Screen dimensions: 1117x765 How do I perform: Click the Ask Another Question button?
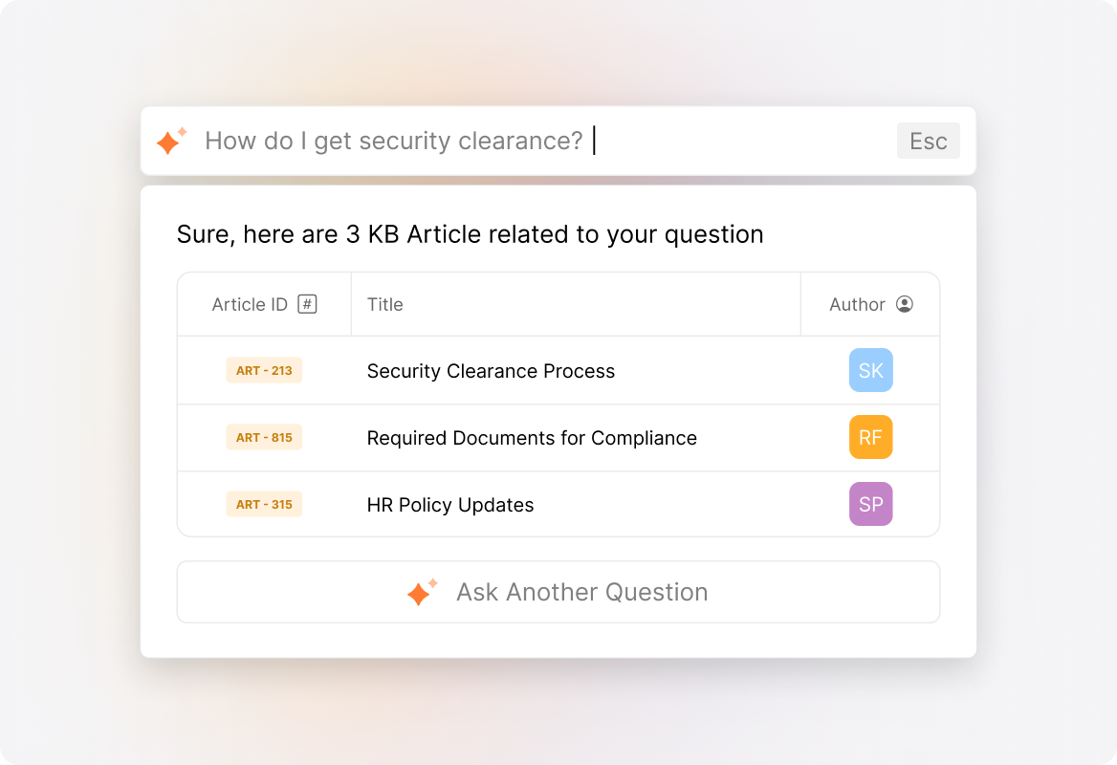[x=558, y=592]
